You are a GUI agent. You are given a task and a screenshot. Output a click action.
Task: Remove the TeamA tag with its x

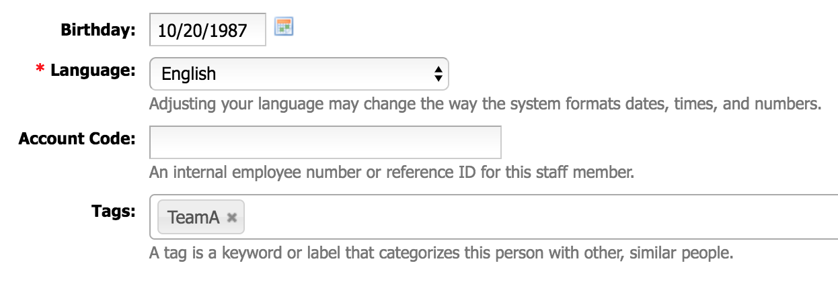coord(232,218)
